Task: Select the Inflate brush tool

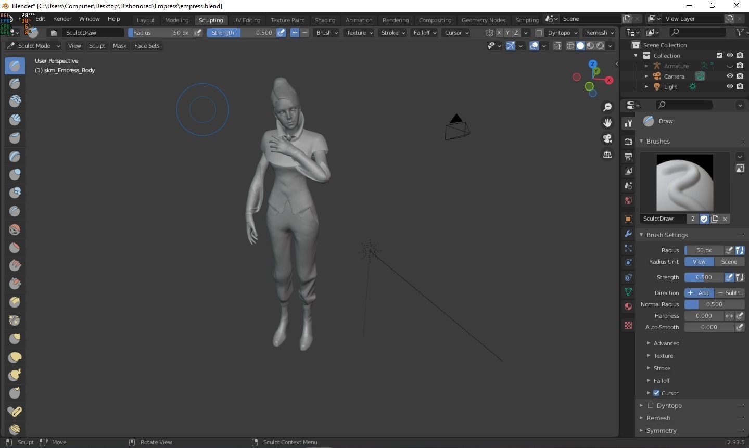Action: (15, 174)
